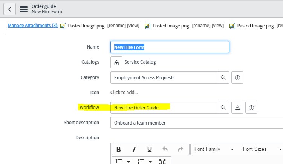
Task: Preview Workflow record via the info icon
Action: (x=251, y=108)
